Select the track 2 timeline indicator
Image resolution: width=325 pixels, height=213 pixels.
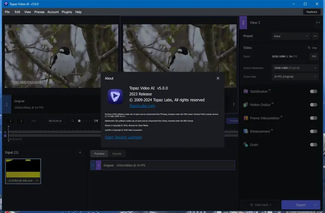pos(5,136)
